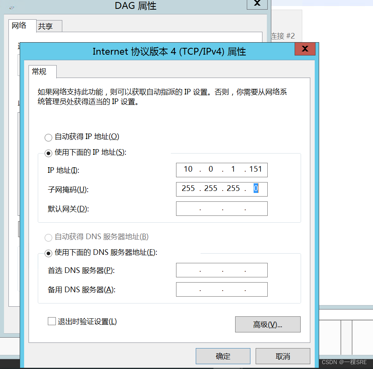Click the DAG 属性 title bar
The height and width of the screenshot is (369, 373).
pyautogui.click(x=135, y=6)
